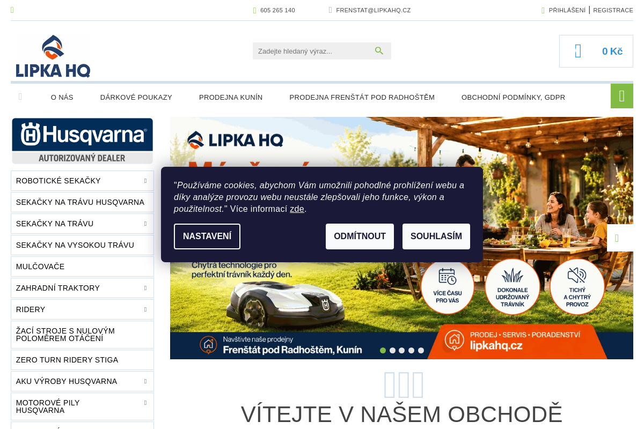Click email FRENSTAT@LIPKAHQ.CZ link
Image resolution: width=644 pixels, height=429 pixels.
[x=374, y=10]
